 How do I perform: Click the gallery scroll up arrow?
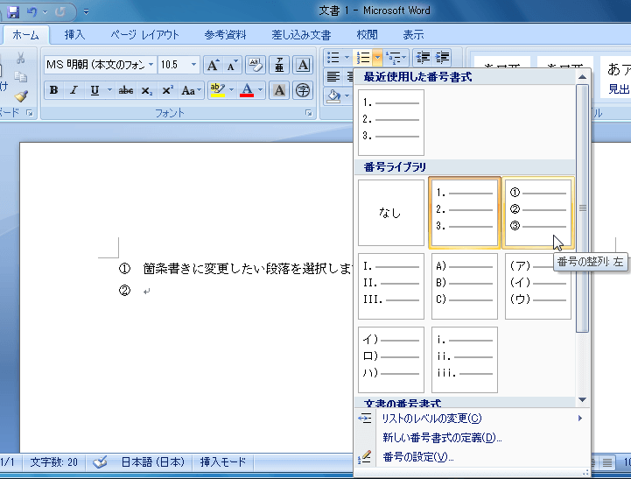pos(582,77)
